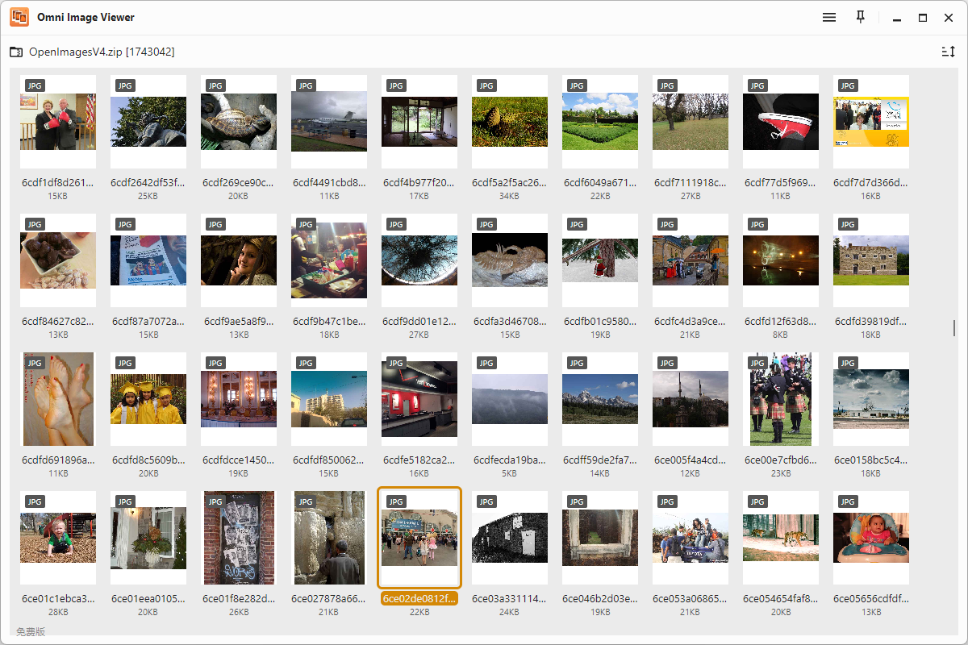The height and width of the screenshot is (645, 968).
Task: Click the vertical scrollbar on the right edge
Action: click(953, 328)
